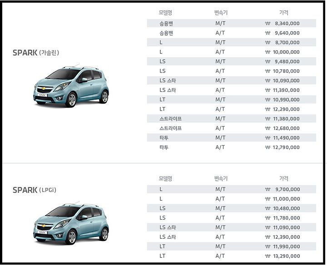This screenshot has width=327, height=266.
Task: Select 타투 in the ₩ 11,490,000 row
Action: pos(164,138)
